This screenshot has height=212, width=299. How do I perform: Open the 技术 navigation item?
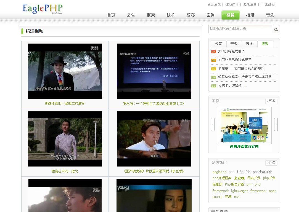[170, 15]
